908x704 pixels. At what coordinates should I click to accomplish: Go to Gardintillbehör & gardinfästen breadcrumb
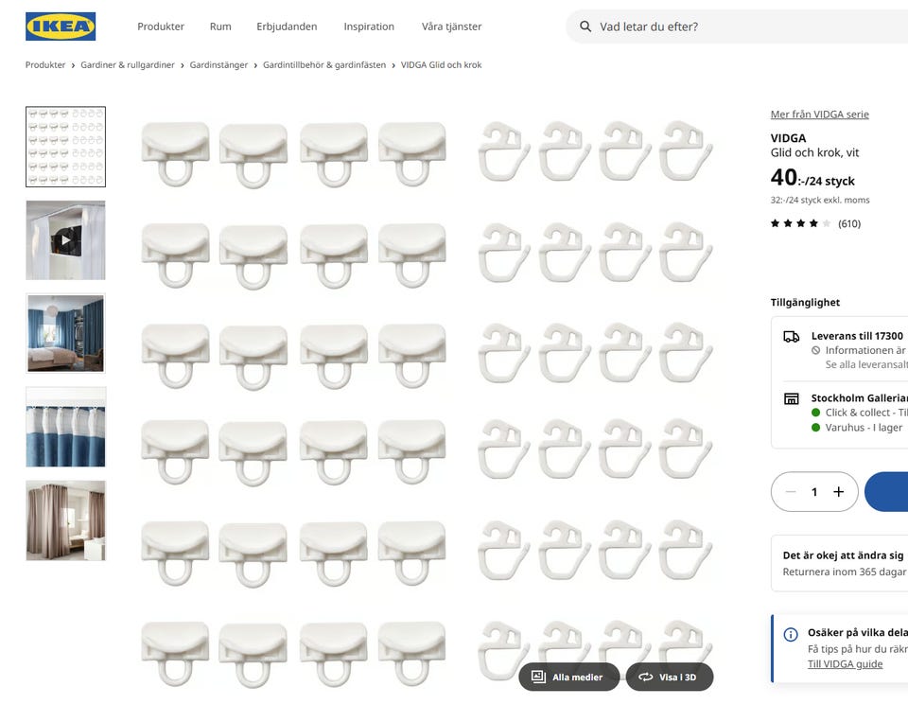coord(324,65)
